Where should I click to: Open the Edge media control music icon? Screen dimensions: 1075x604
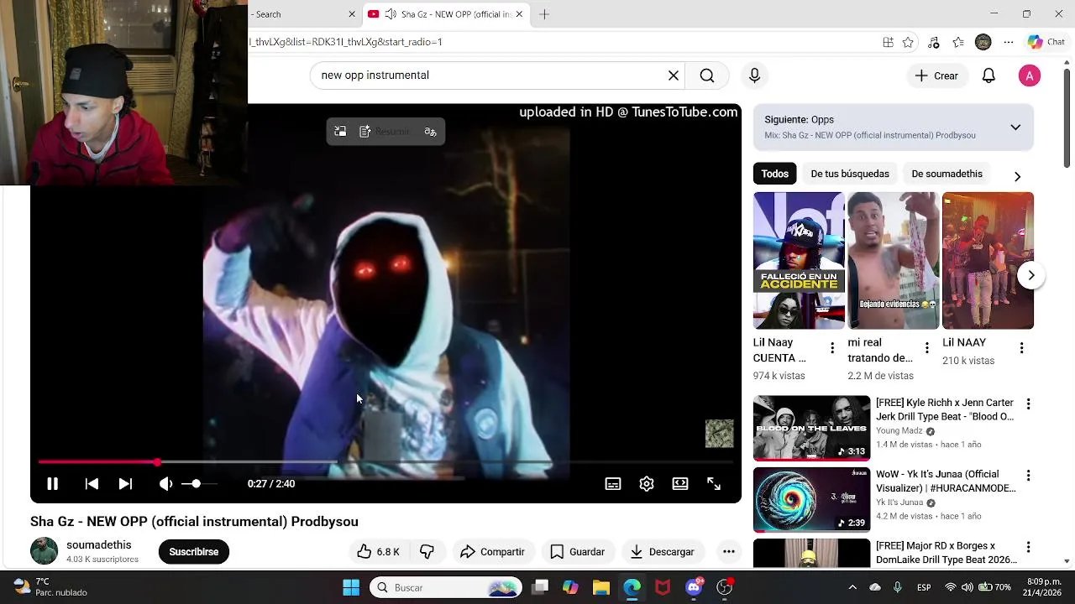coord(933,42)
